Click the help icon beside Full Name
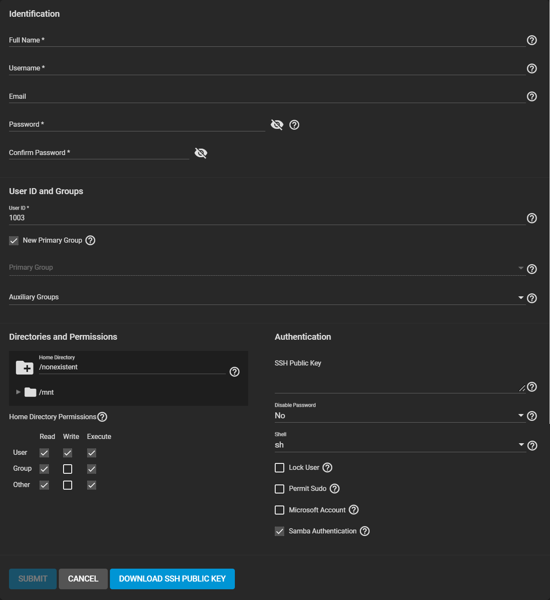 coord(532,40)
